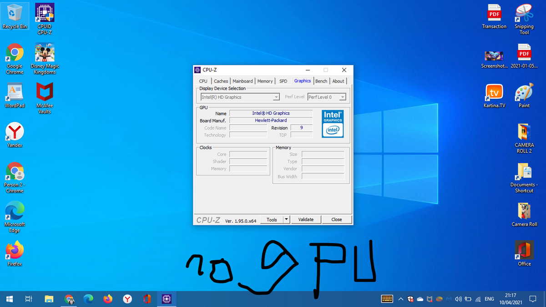
Task: Open Windows Security tray icon
Action: click(x=411, y=299)
